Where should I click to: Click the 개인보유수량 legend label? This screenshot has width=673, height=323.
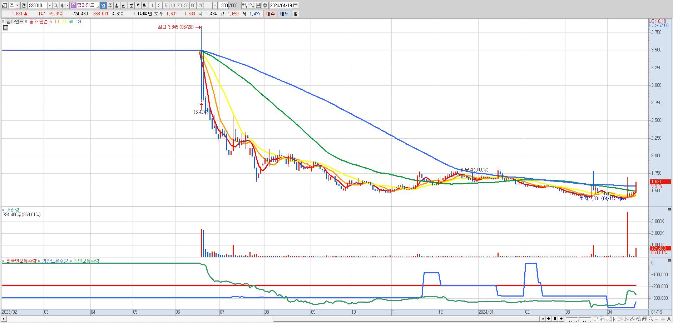coord(86,261)
